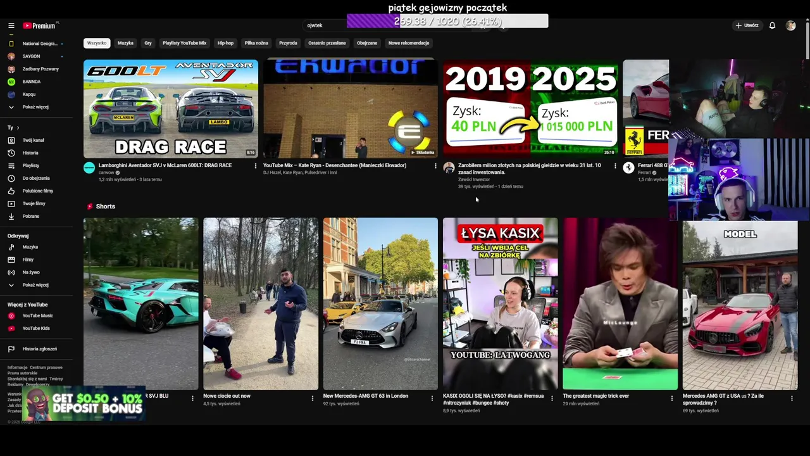Select the Piłka nożna chip
810x456 pixels.
(x=256, y=43)
